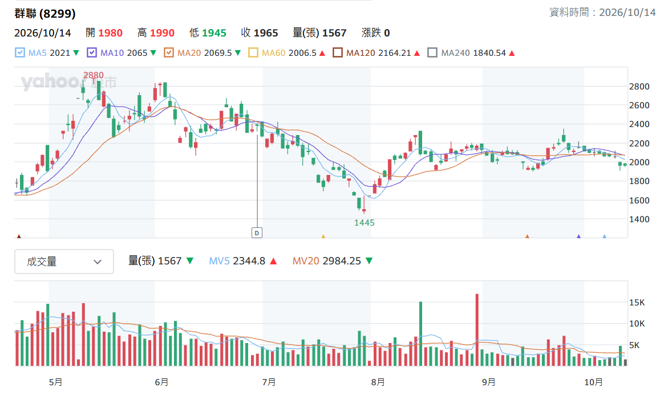Enable the MA120 moving average checkbox

click(338, 53)
